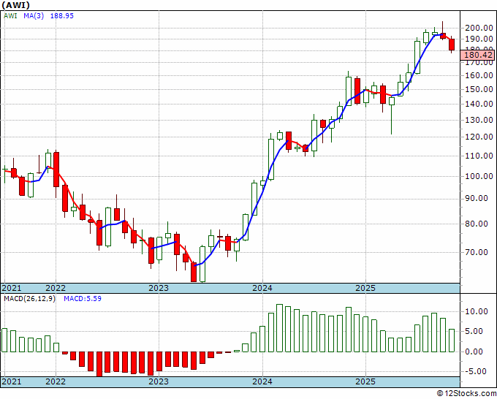Click the AWI legend label
Viewport: 497px width, 399px height.
coord(10,16)
